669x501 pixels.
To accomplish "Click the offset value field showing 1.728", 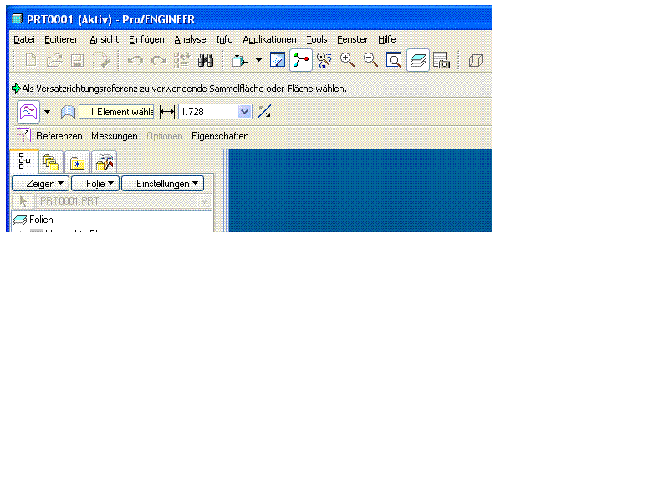I will (208, 112).
